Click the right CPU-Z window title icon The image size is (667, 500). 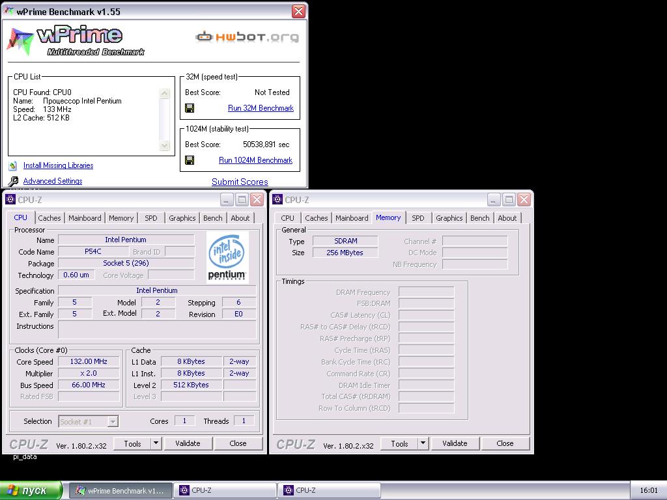pyautogui.click(x=277, y=199)
